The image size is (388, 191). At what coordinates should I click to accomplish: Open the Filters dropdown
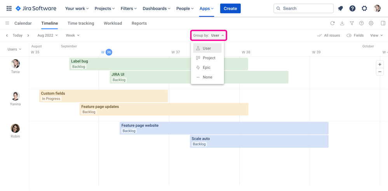click(129, 9)
